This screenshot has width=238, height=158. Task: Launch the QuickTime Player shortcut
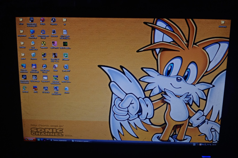click(x=43, y=34)
